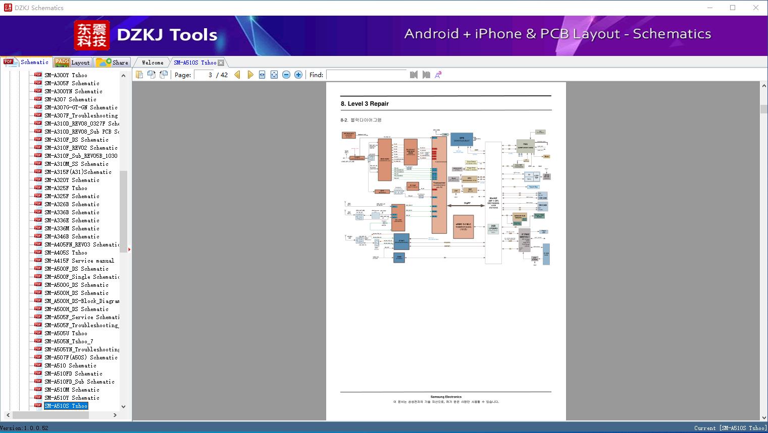This screenshot has width=768, height=433.
Task: Select the highlighted SM-A510S Tshoo entry
Action: tap(66, 406)
